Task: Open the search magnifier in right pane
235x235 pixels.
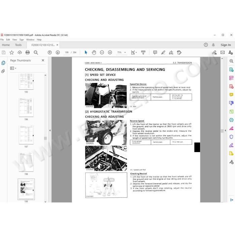Action: 231,61
